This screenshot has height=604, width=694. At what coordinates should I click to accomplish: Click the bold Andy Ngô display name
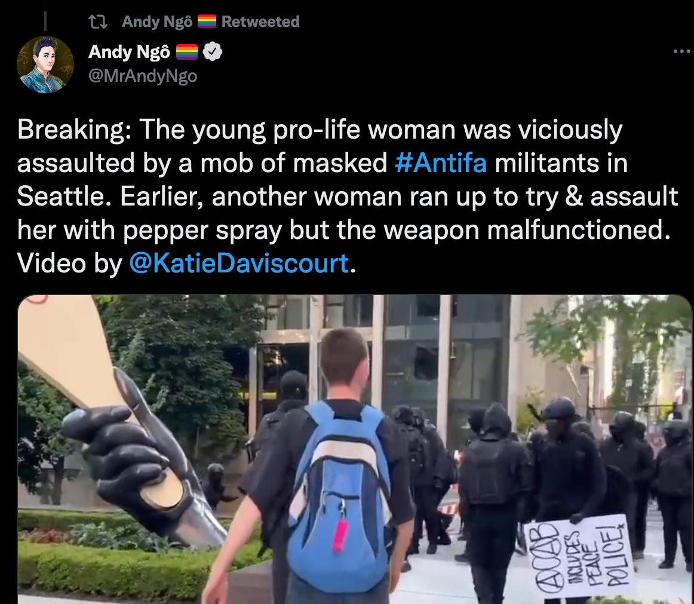coord(129,52)
